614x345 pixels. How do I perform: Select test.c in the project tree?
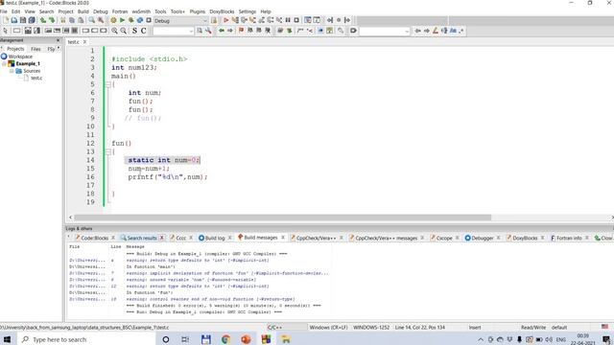[36, 78]
